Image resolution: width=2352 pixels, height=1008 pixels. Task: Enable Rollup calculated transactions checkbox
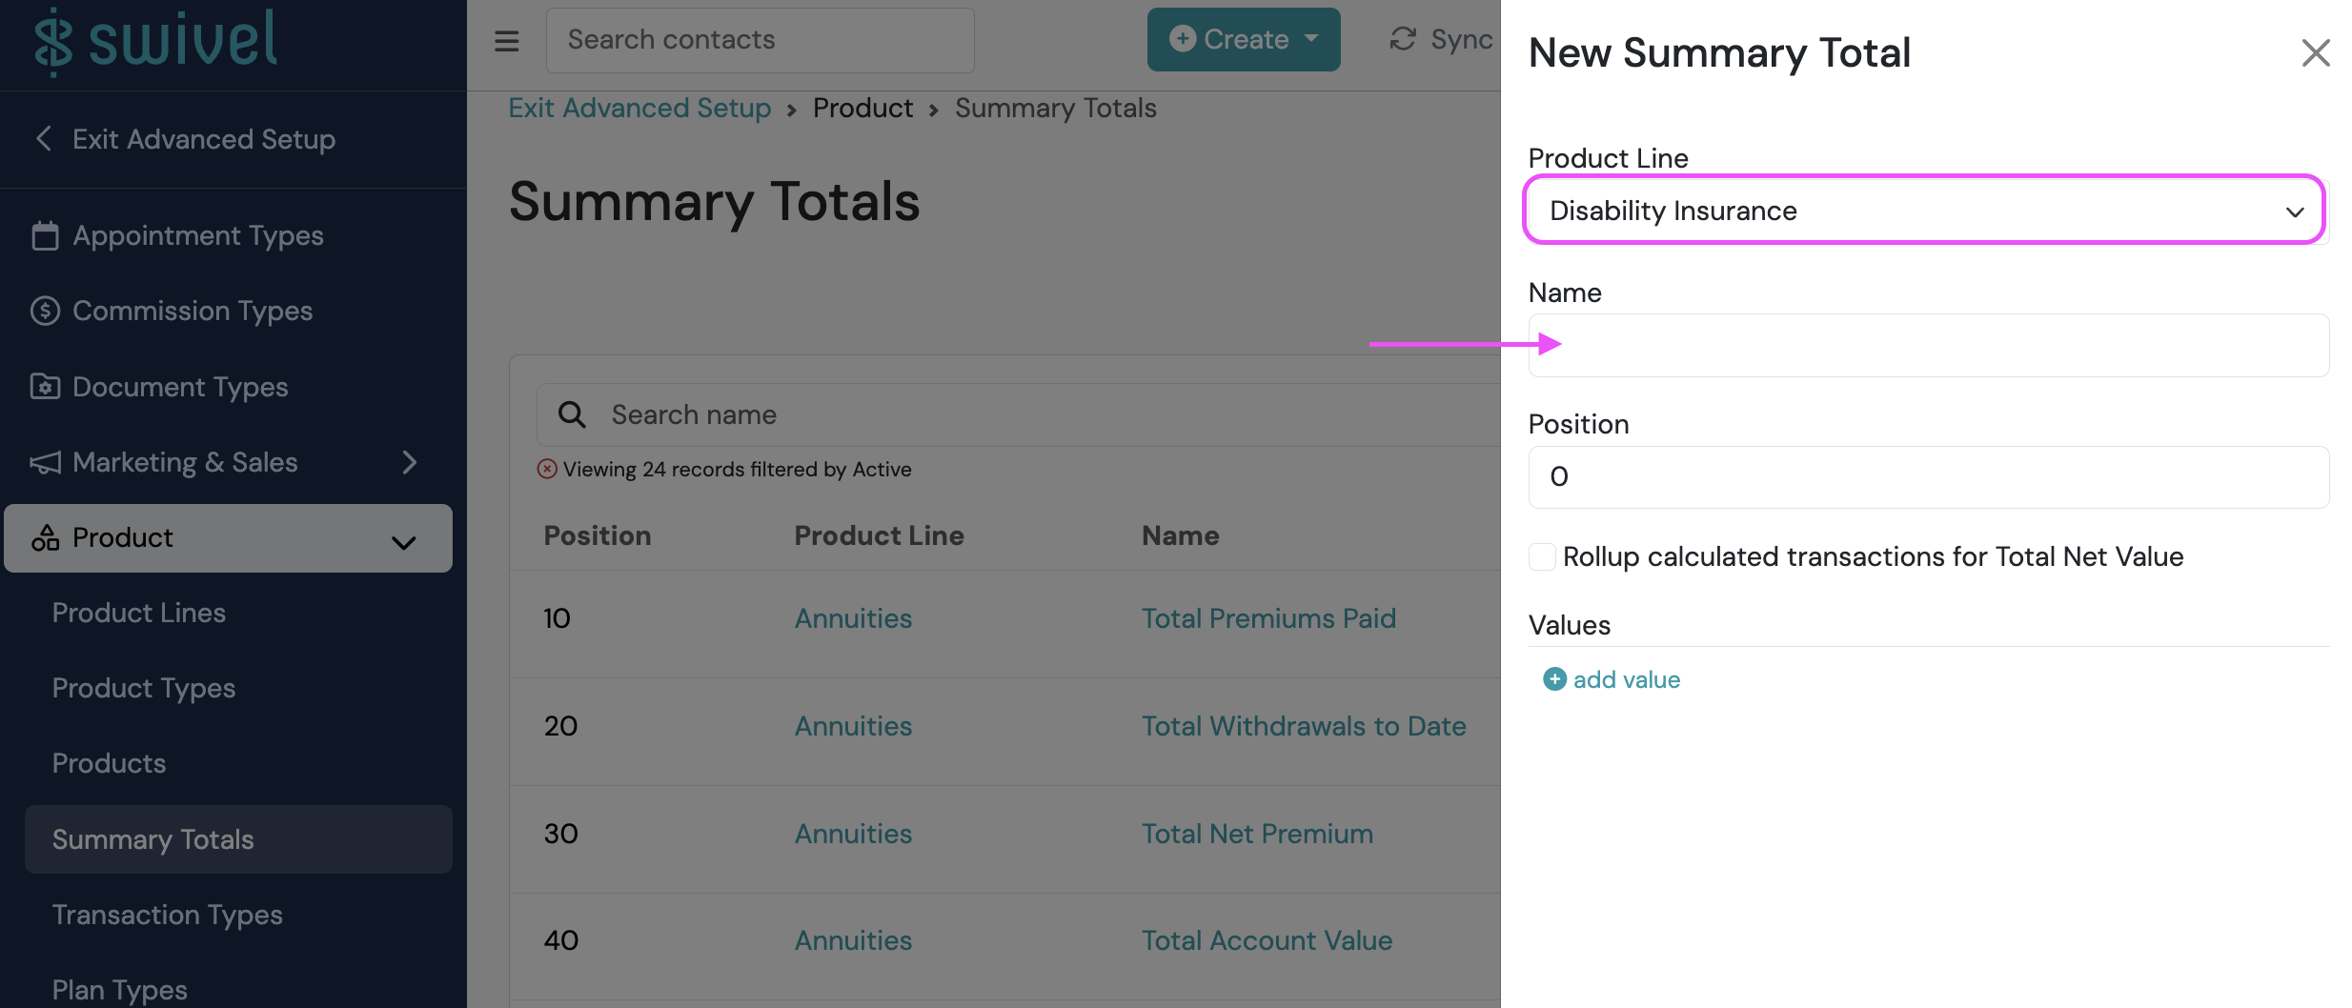pyautogui.click(x=1542, y=556)
